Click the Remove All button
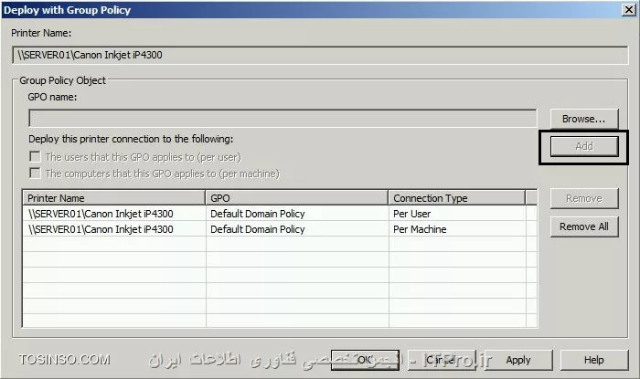Screen dimensions: 640x379 tap(584, 226)
